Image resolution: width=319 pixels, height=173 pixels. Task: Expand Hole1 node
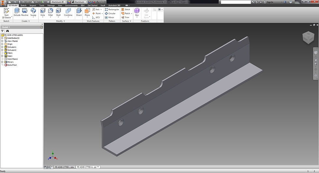[2, 56]
